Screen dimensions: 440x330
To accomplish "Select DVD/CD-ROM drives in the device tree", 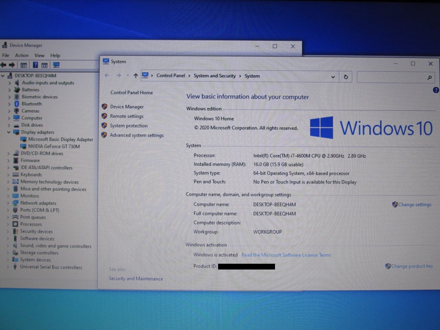I will click(42, 153).
